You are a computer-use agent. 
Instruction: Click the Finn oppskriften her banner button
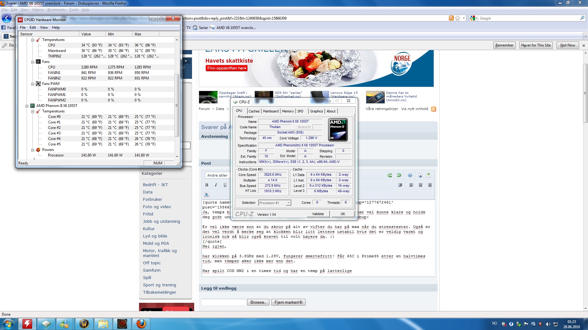[x=226, y=68]
